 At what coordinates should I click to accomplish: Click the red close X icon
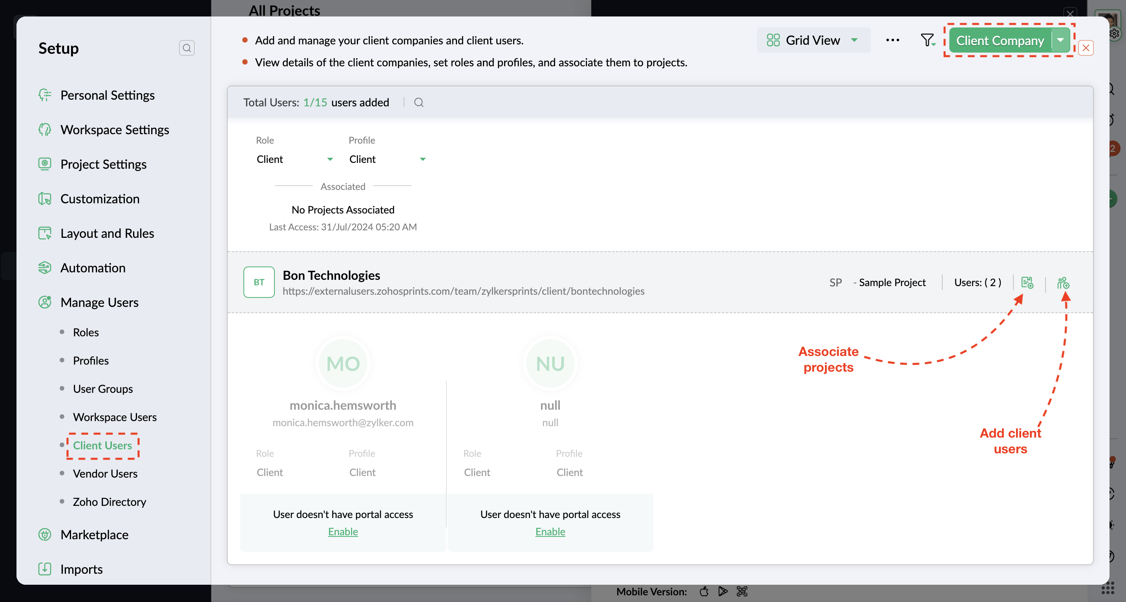click(1086, 48)
